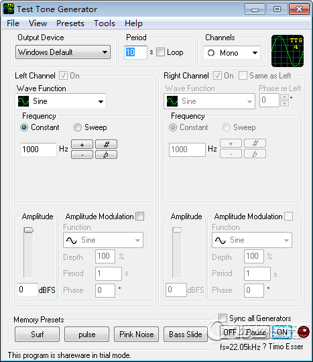The height and width of the screenshot is (362, 313).
Task: Select the Sweep frequency radio button
Action: pyautogui.click(x=78, y=127)
